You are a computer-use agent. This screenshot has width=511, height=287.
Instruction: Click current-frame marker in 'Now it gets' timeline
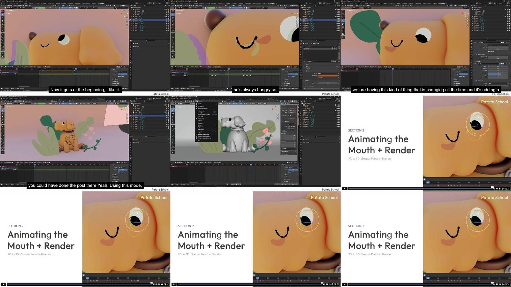(76, 69)
